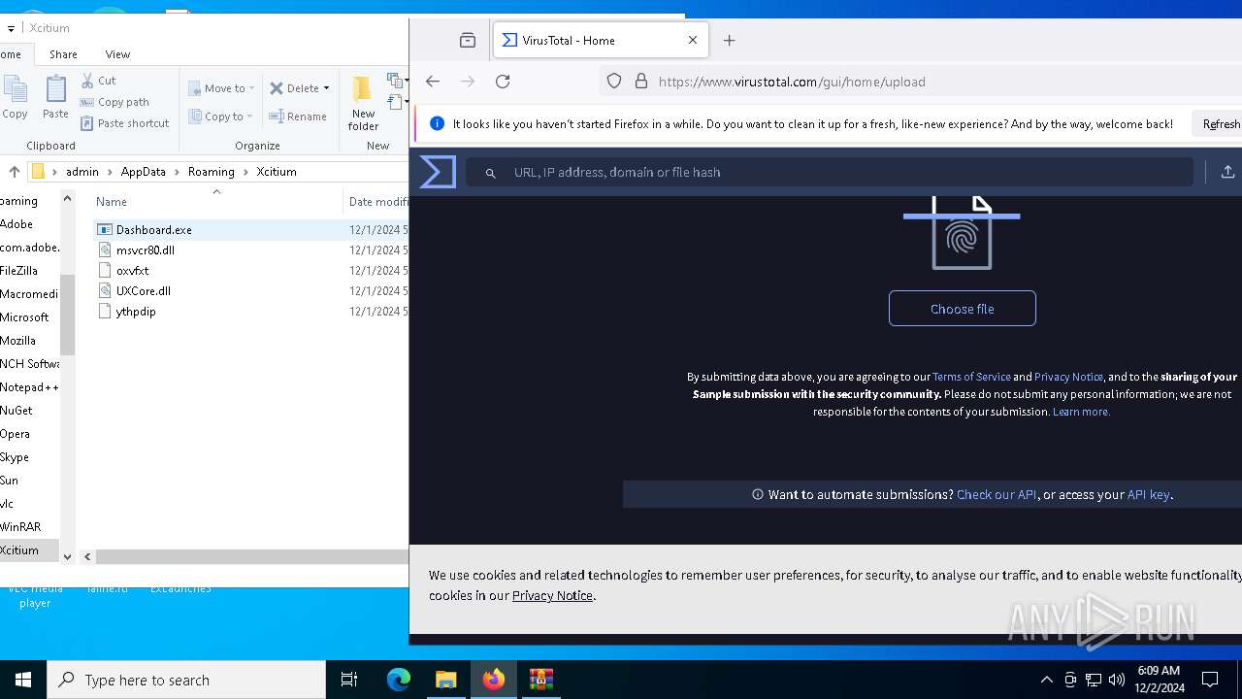Click the Up arrow in Explorer address bar

(x=14, y=171)
